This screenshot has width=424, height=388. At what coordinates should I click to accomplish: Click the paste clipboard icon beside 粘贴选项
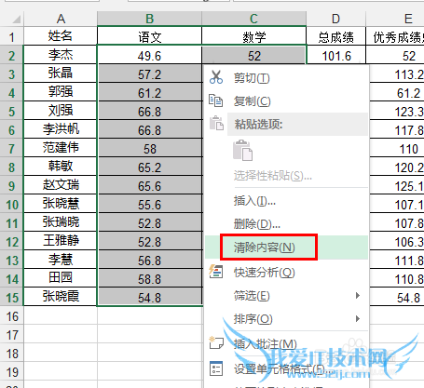(x=216, y=123)
